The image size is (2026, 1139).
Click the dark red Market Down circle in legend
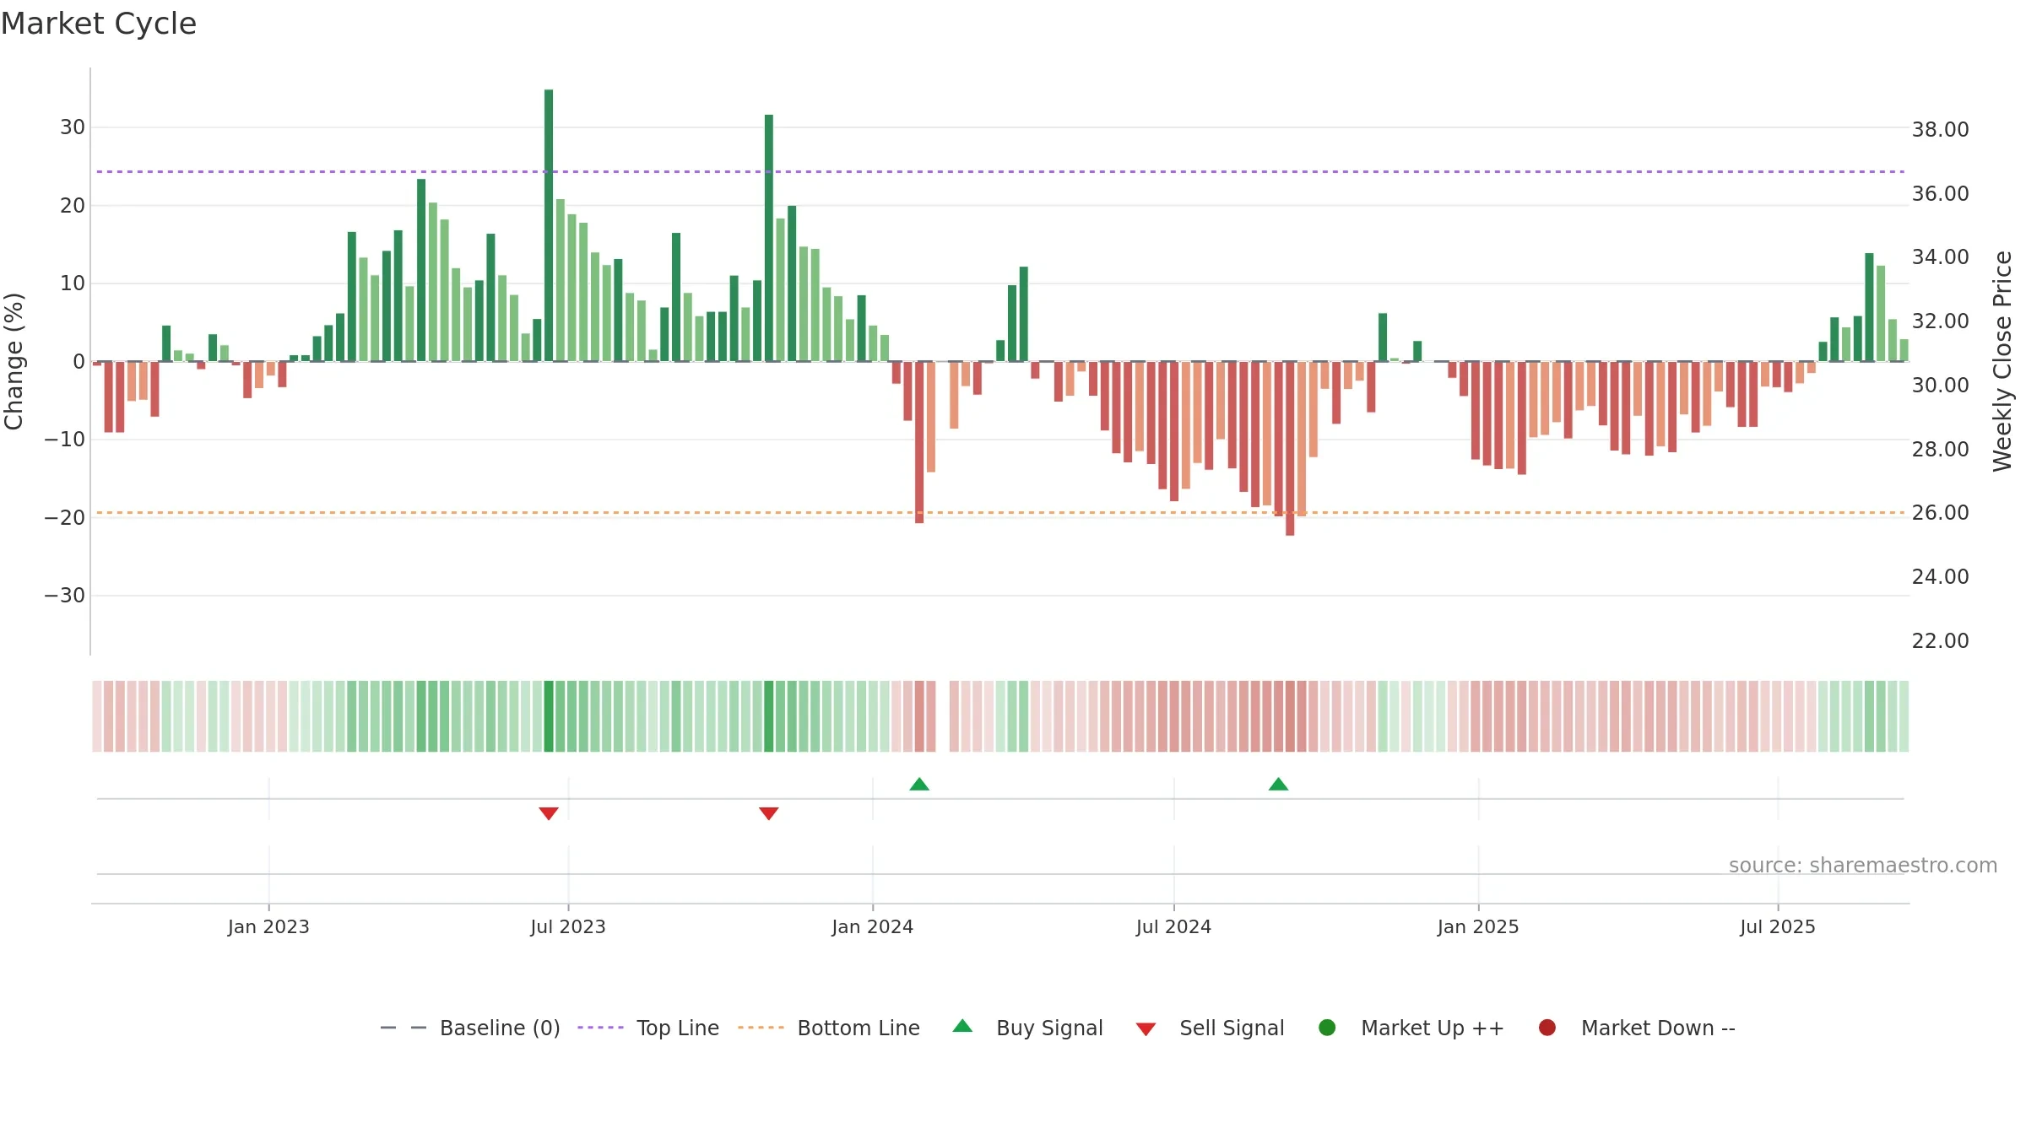coord(1547,1028)
